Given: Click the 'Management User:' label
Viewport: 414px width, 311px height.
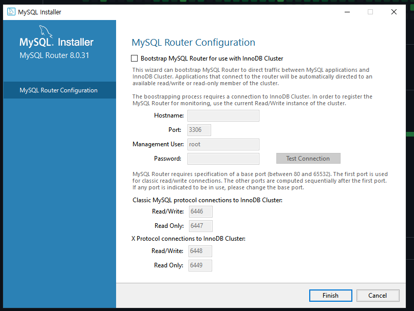Looking at the screenshot, I should 158,144.
